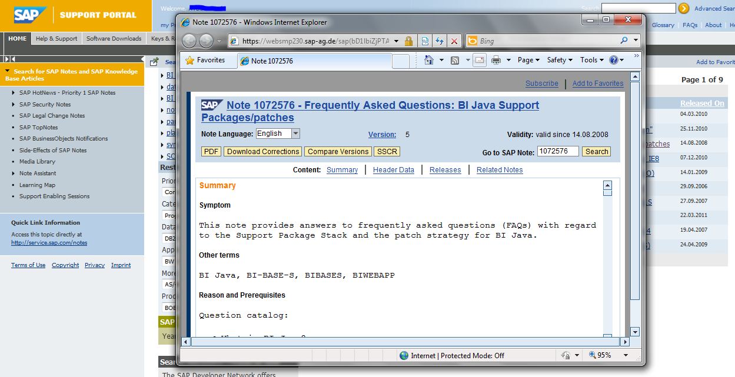This screenshot has width=735, height=377.
Task: Click the navigation pane collapse arrows icon
Action: 9,59
